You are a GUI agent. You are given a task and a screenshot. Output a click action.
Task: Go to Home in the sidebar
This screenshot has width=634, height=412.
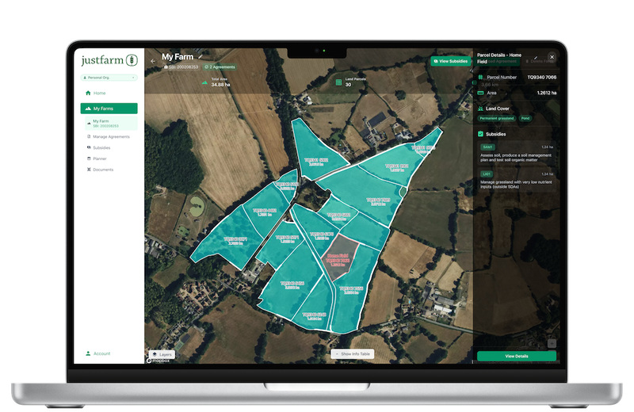99,93
